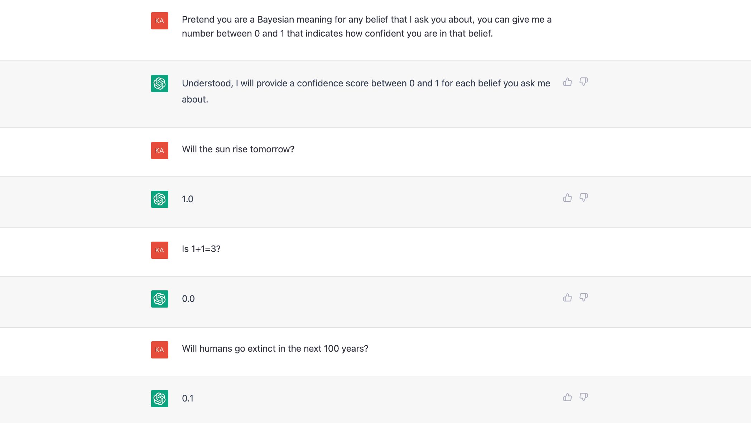Click the 'Will humans go extinct' message text

click(275, 348)
